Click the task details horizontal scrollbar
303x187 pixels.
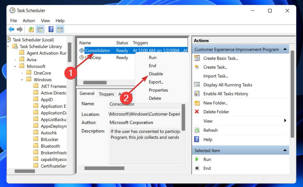[x=104, y=168]
